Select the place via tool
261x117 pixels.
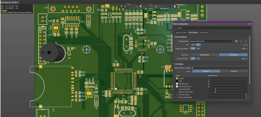point(152,6)
